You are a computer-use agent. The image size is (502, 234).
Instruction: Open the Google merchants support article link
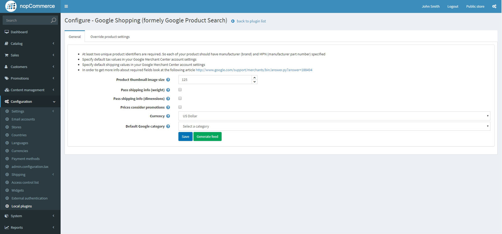[x=254, y=70]
